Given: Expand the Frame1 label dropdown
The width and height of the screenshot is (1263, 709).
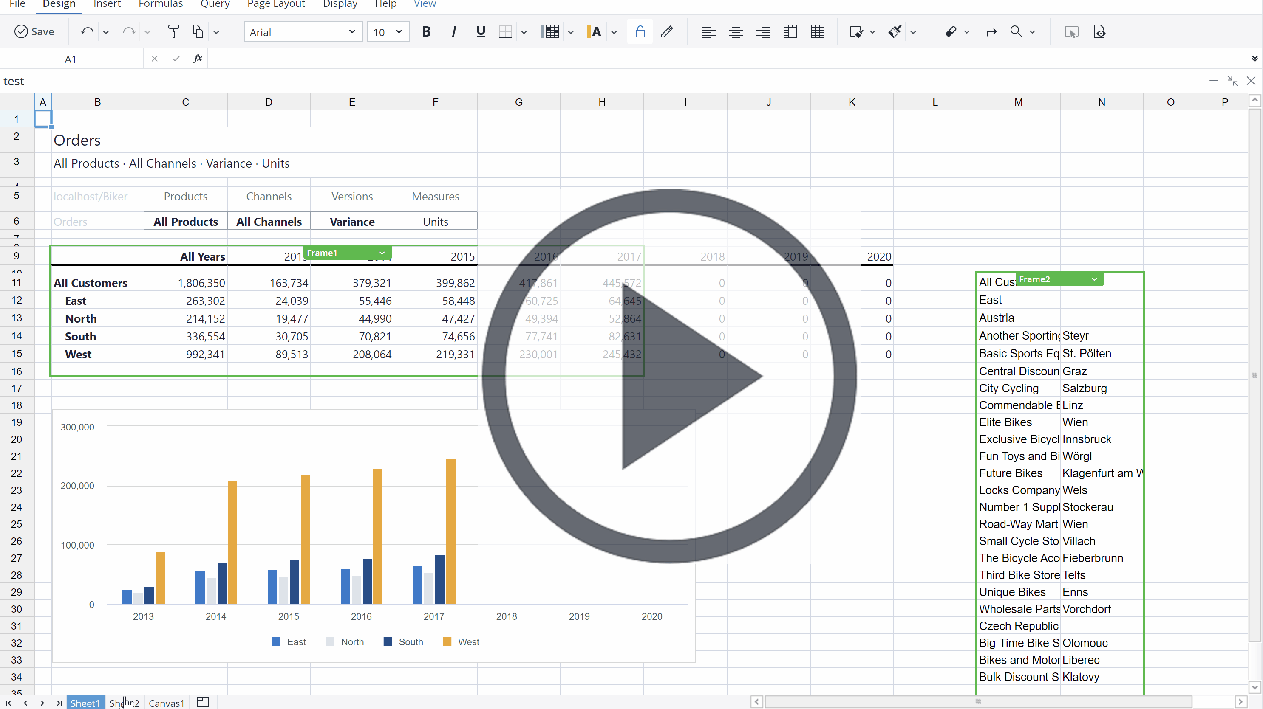Looking at the screenshot, I should click(x=382, y=253).
